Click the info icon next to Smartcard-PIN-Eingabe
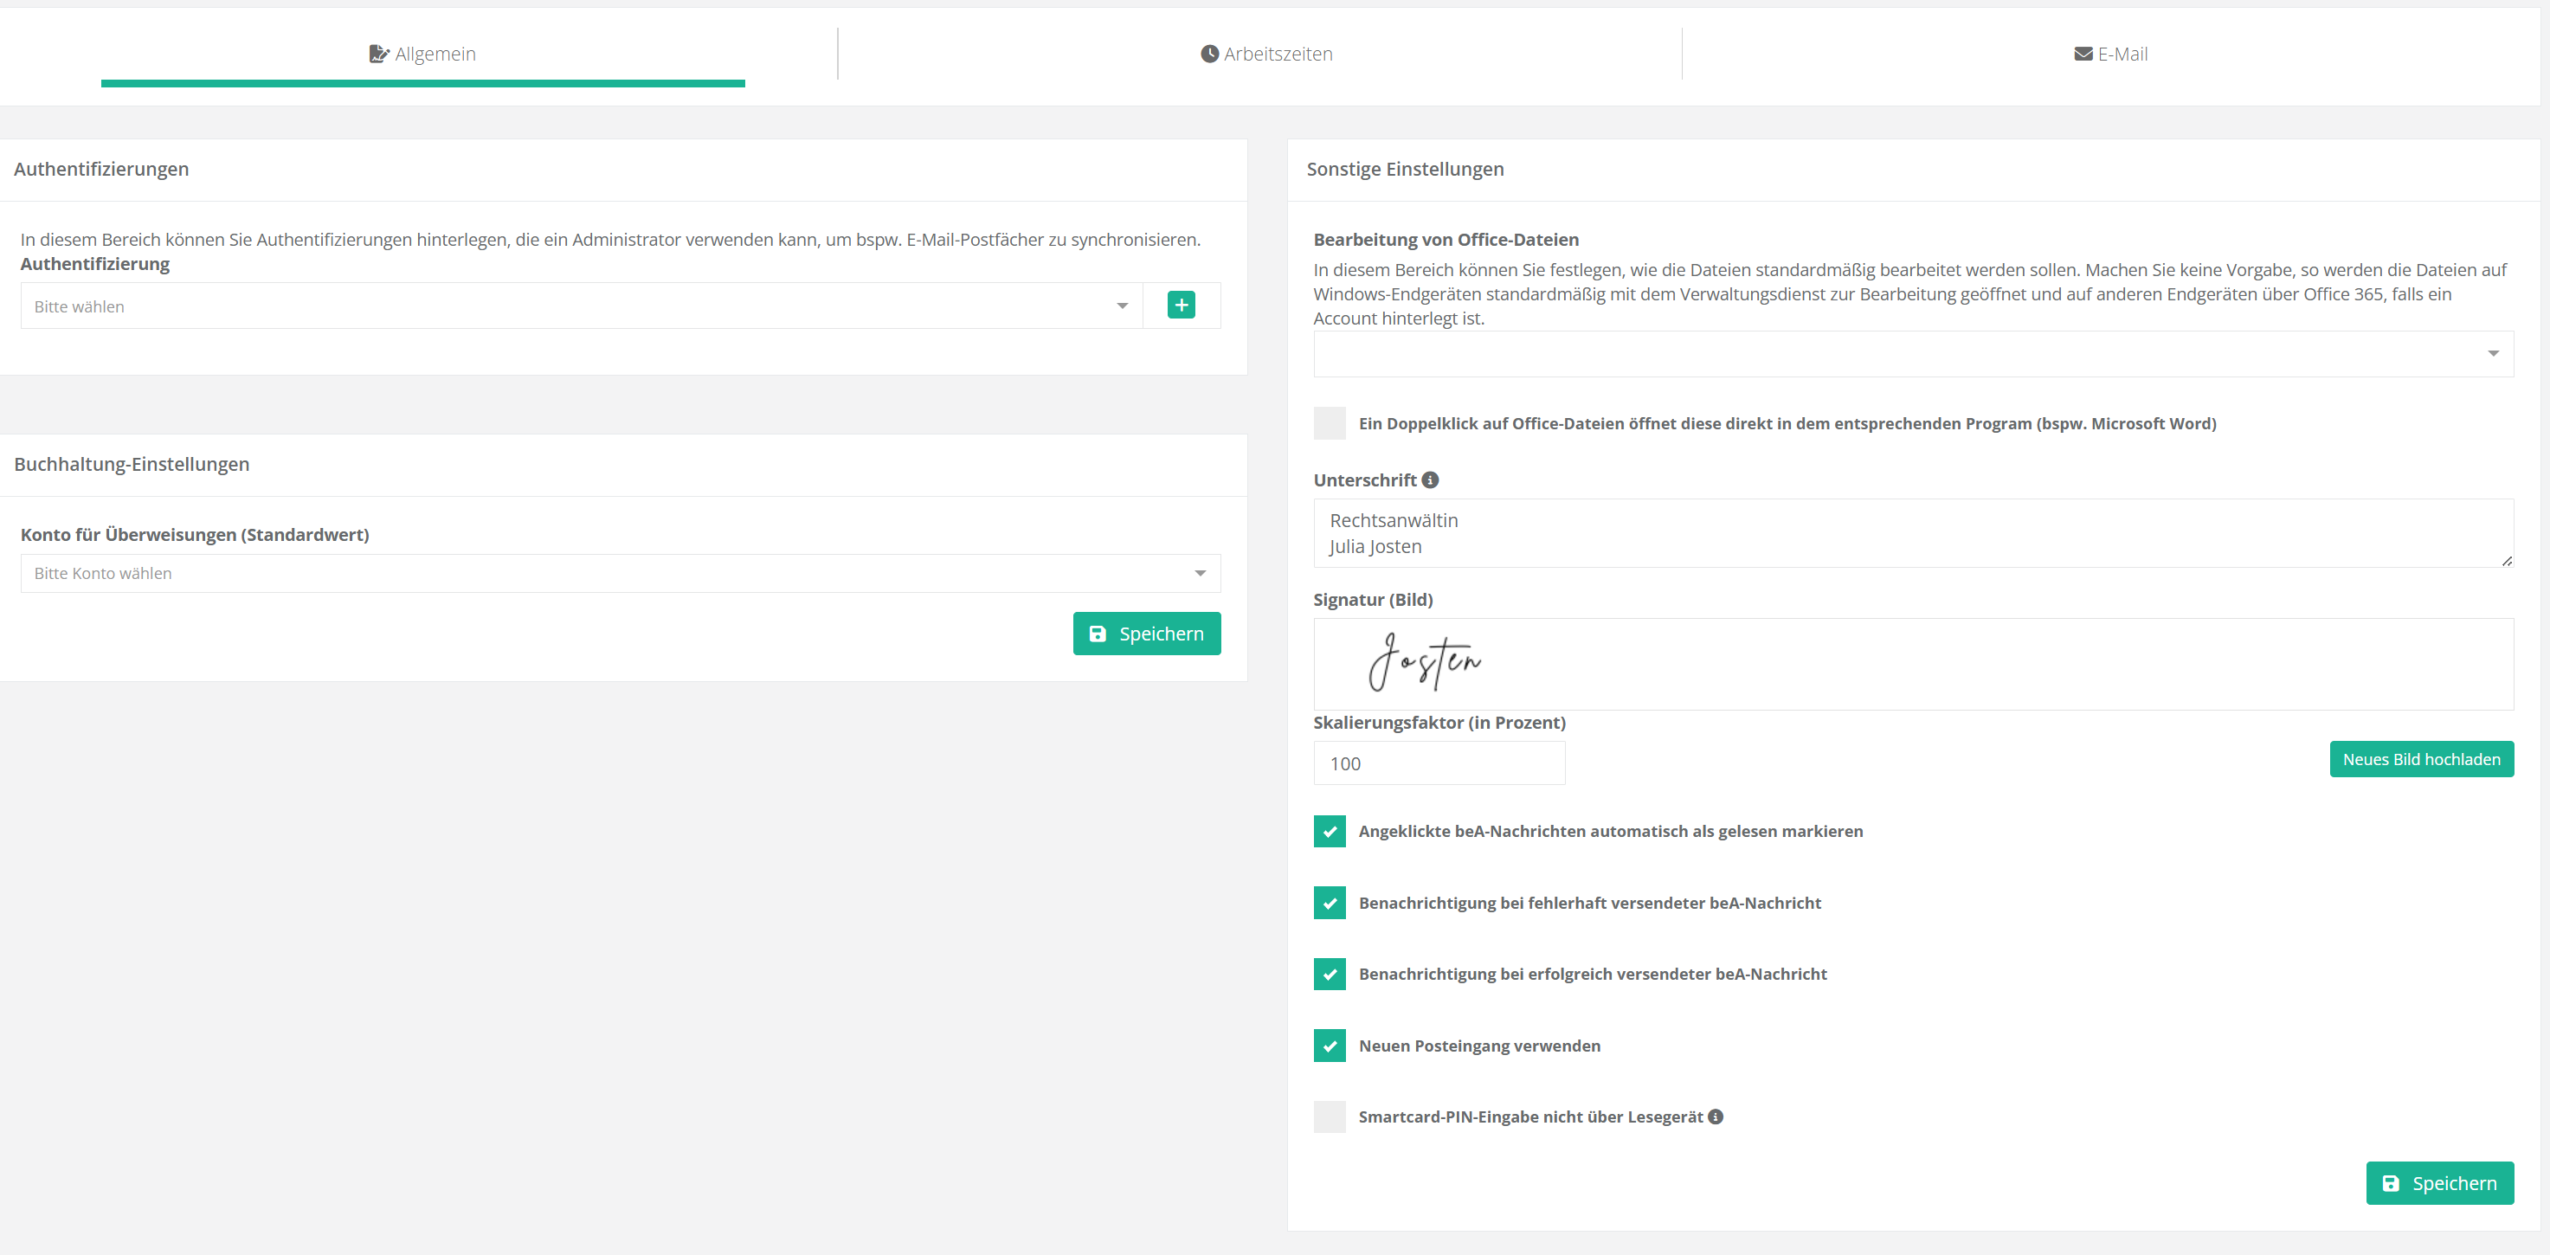 [x=1716, y=1117]
